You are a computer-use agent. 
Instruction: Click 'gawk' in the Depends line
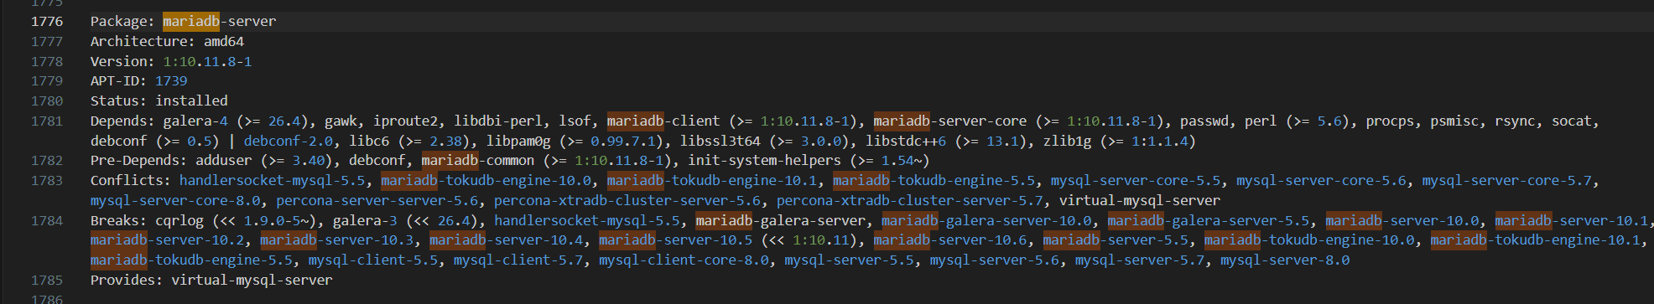[341, 121]
